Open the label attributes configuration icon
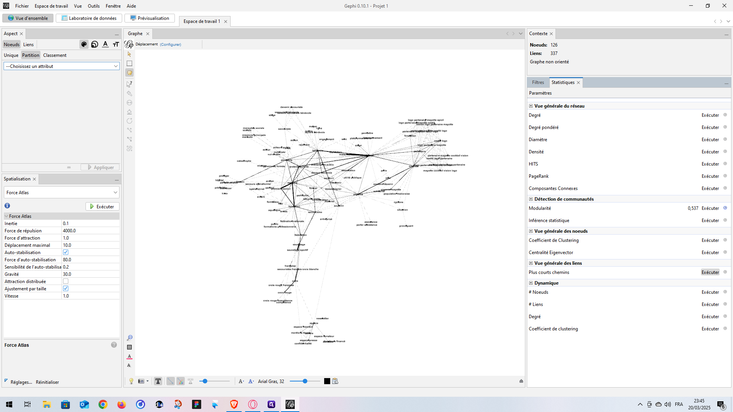Image resolution: width=733 pixels, height=412 pixels. tap(335, 381)
